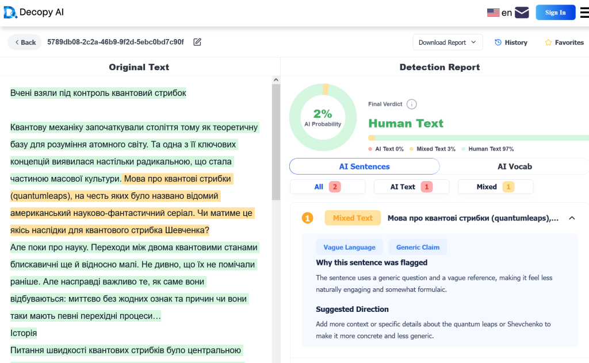Click the orange number 1 badge
589x363 pixels.
307,218
